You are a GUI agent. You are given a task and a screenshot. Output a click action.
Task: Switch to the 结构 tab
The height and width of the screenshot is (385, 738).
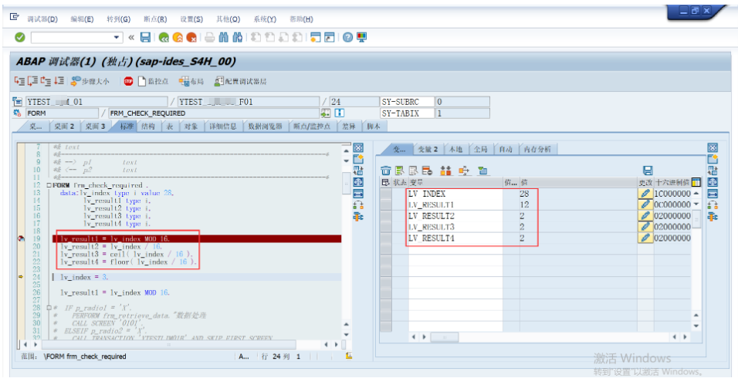coord(148,126)
